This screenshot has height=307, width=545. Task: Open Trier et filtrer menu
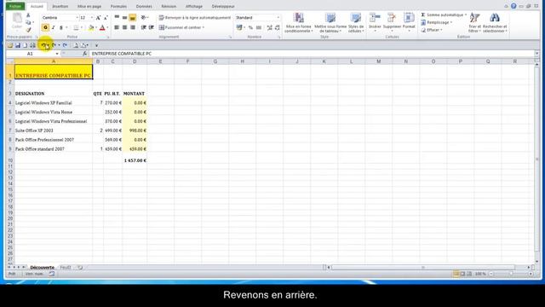click(474, 23)
